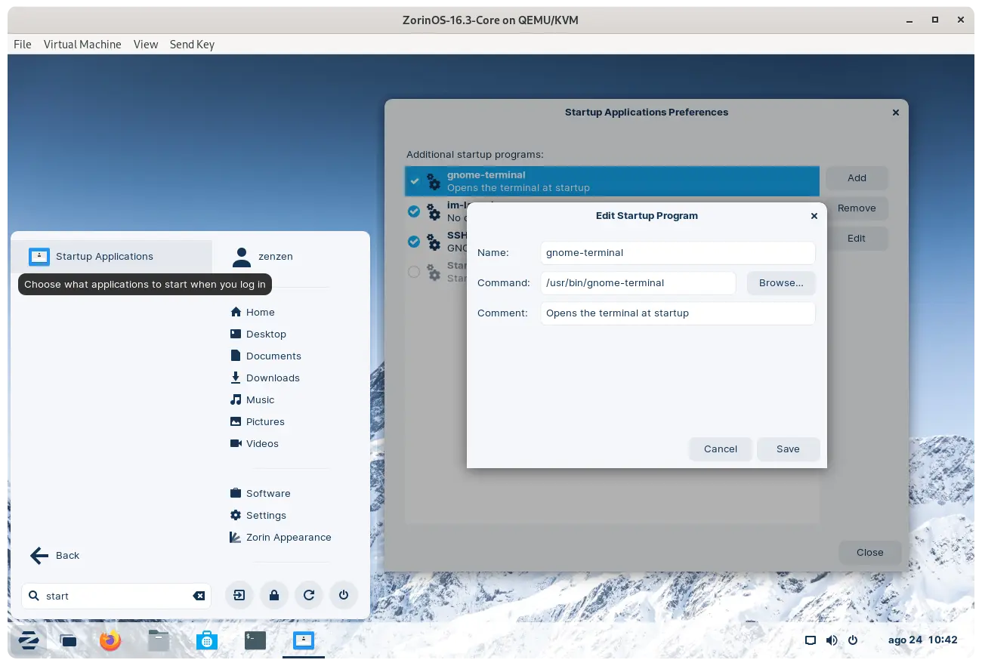The width and height of the screenshot is (982, 666).
Task: Toggle the SSH Key Agent checkbox
Action: pos(414,242)
